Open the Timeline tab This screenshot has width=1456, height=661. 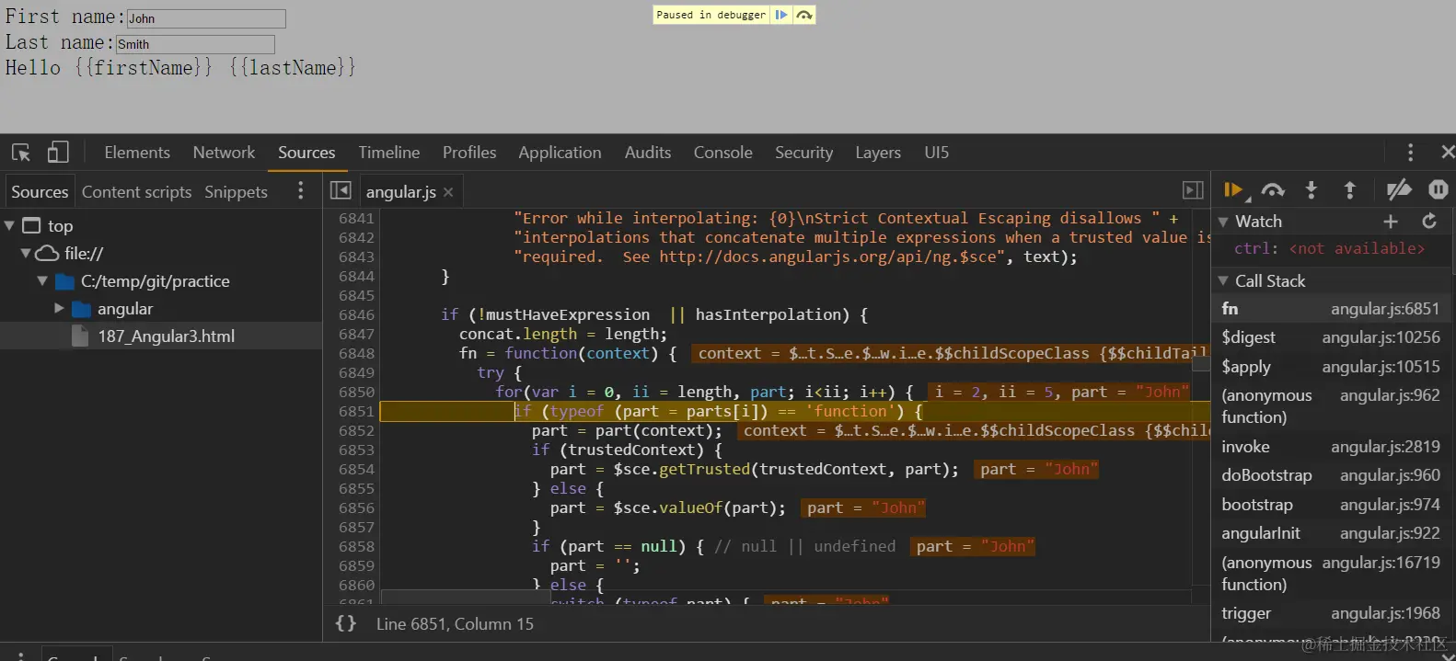(x=389, y=153)
